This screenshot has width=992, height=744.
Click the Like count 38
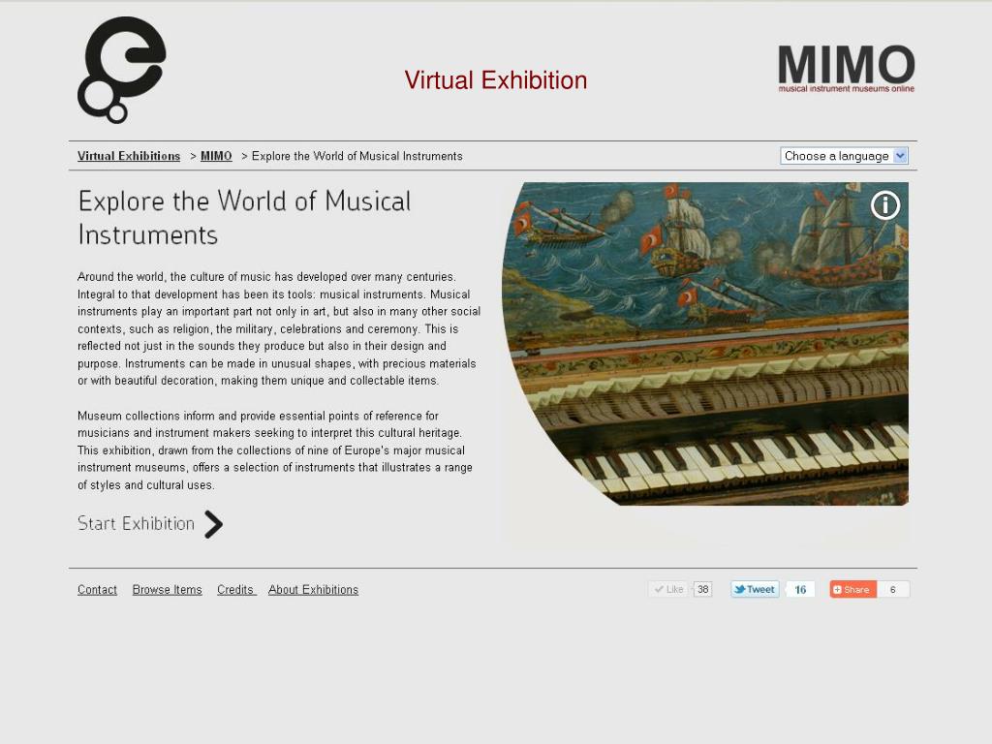pyautogui.click(x=703, y=589)
